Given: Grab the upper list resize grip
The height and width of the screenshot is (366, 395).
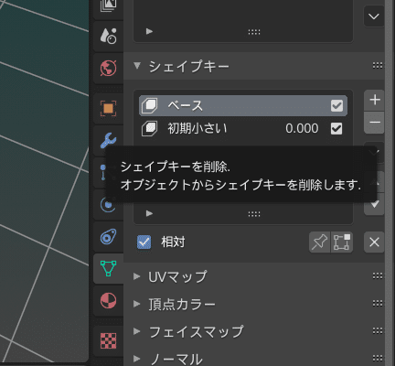Looking at the screenshot, I should click(254, 32).
